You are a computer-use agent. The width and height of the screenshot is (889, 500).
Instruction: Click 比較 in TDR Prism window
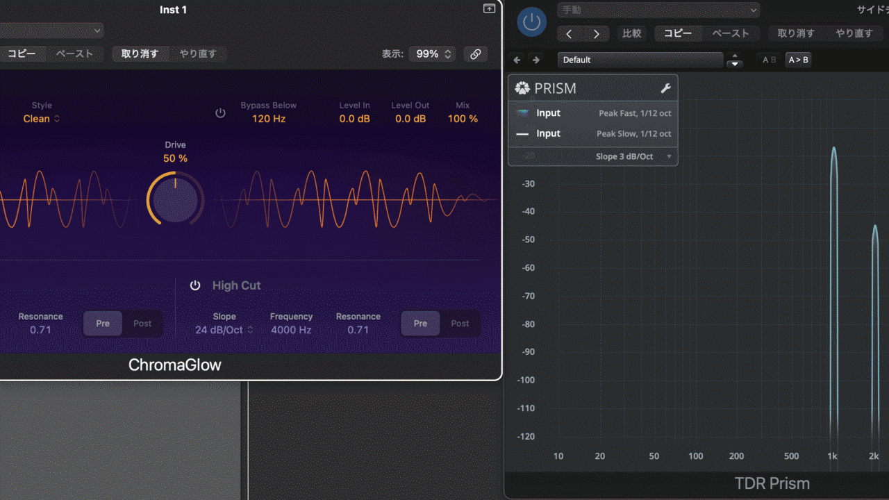pos(632,33)
